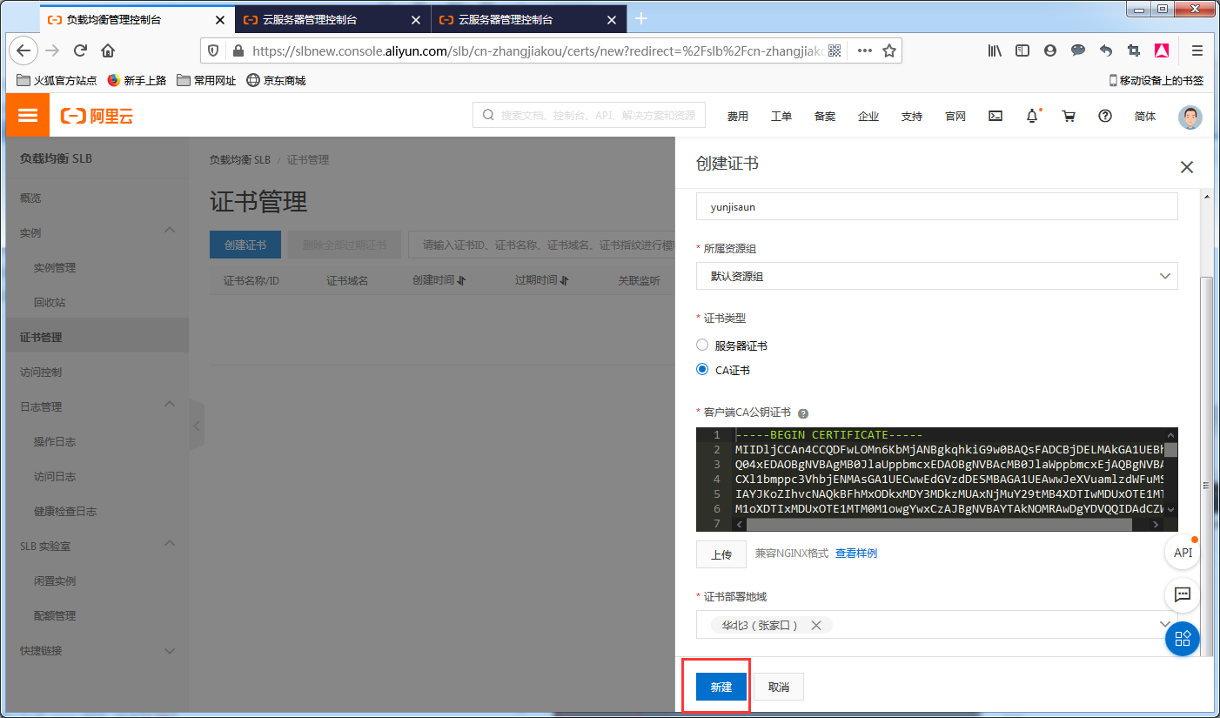Select the CA证书 radio option
Viewport: 1220px width, 718px height.
coord(703,370)
